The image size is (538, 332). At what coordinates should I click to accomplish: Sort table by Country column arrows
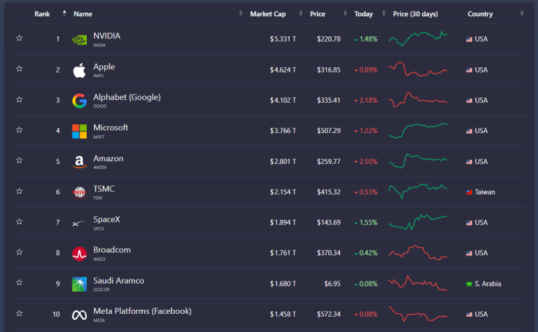522,13
